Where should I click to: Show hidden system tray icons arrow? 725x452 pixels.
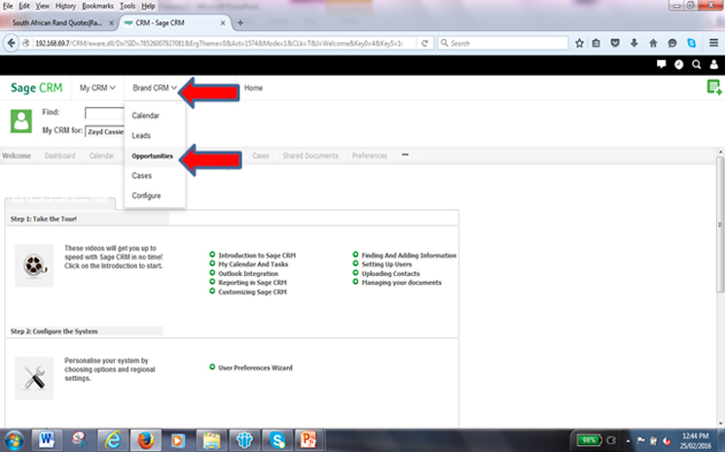tap(628, 440)
